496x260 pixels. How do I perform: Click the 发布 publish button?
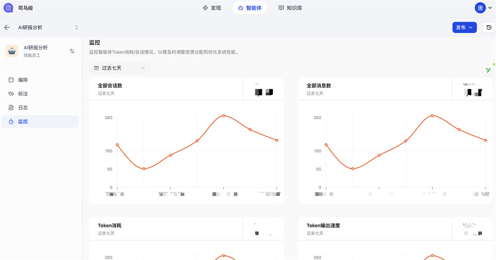point(464,27)
